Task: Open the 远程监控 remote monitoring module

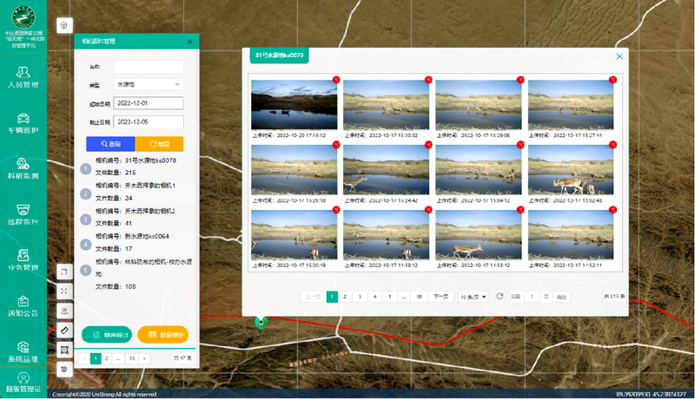Action: pyautogui.click(x=23, y=213)
